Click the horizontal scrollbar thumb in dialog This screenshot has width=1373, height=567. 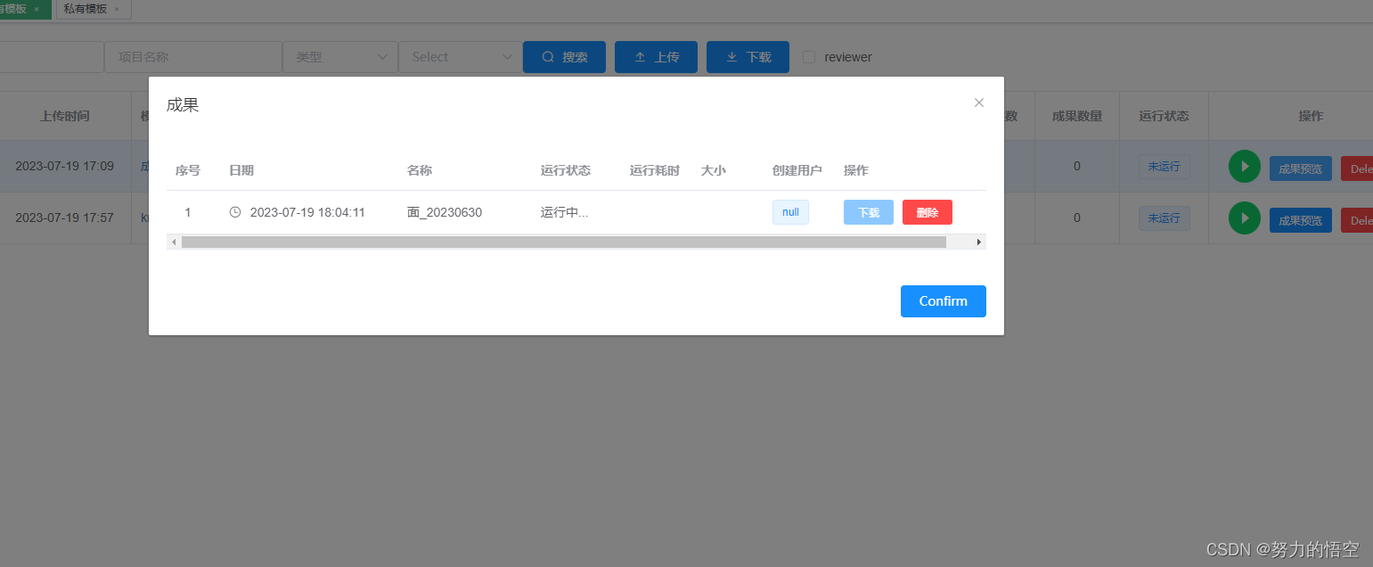(563, 242)
